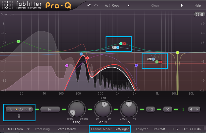Image resolution: width=206 pixels, height=133 pixels.
Task: Copy settings with the Copy button
Action: pos(116,5)
